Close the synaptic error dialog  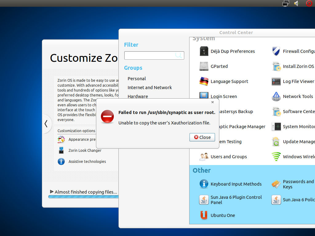click(x=202, y=137)
